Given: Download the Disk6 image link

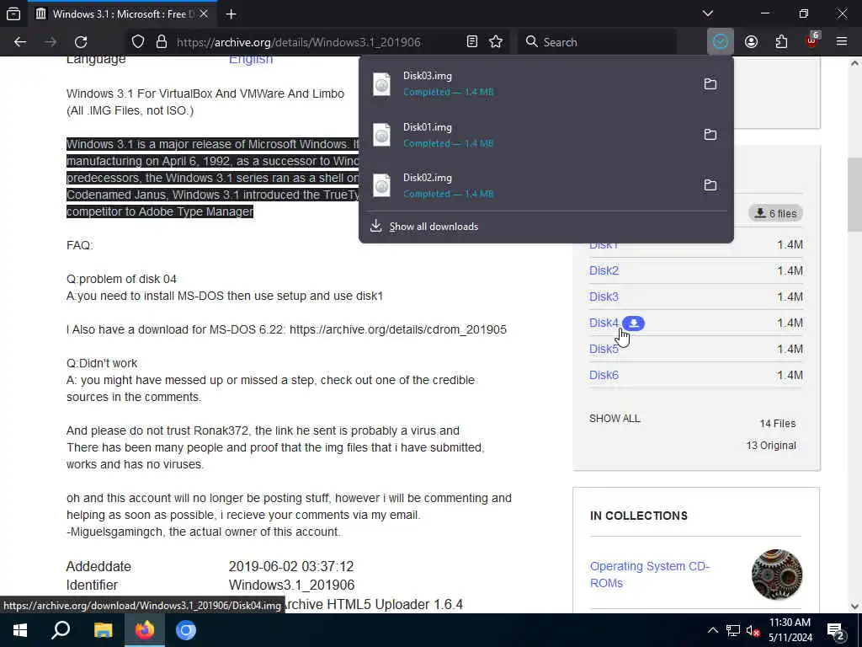Looking at the screenshot, I should (x=604, y=375).
